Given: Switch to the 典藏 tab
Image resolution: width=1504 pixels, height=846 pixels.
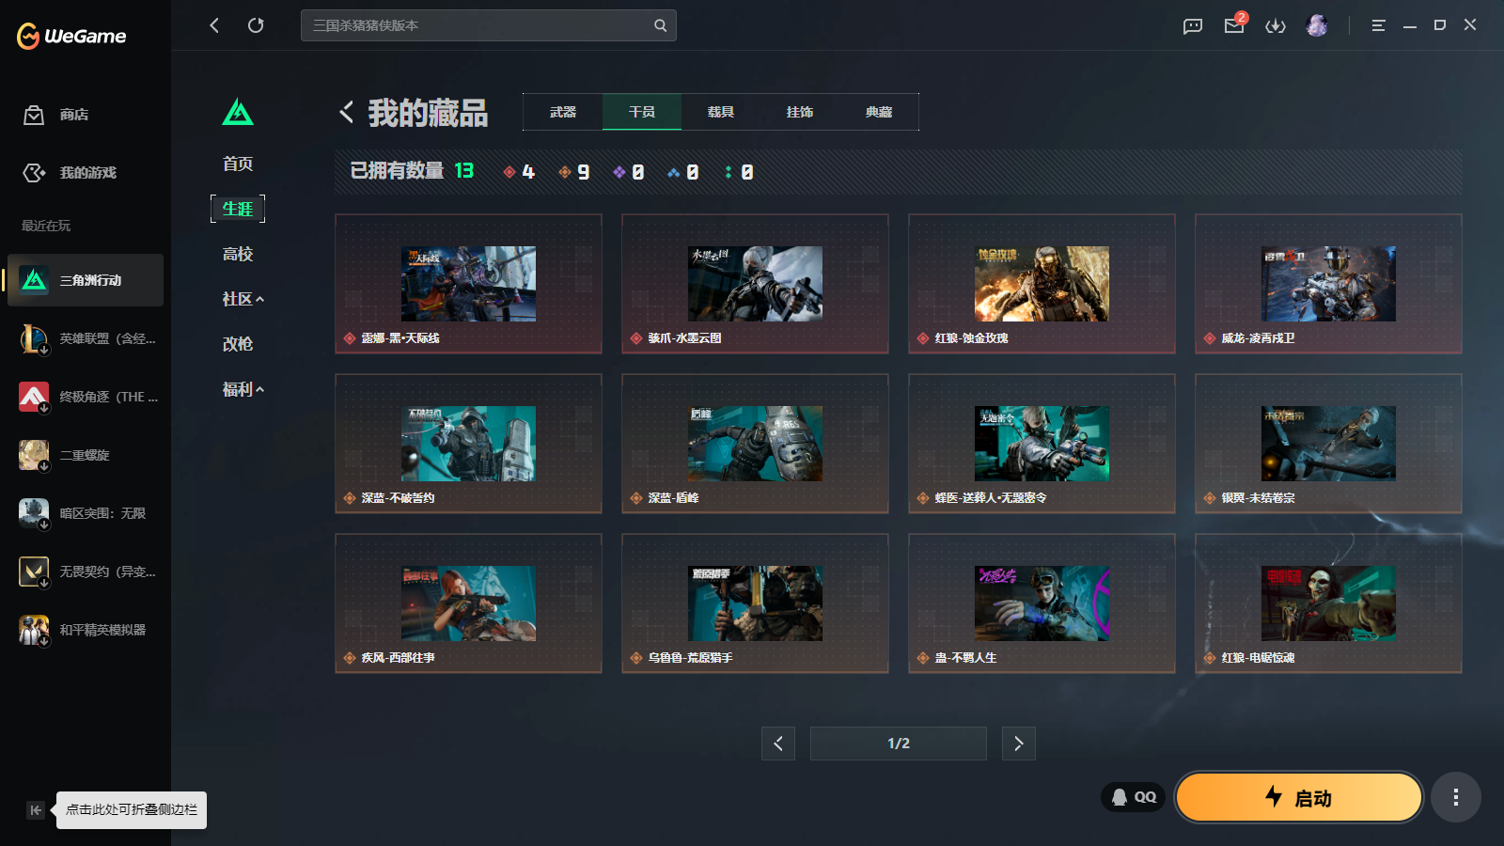Looking at the screenshot, I should coord(879,112).
